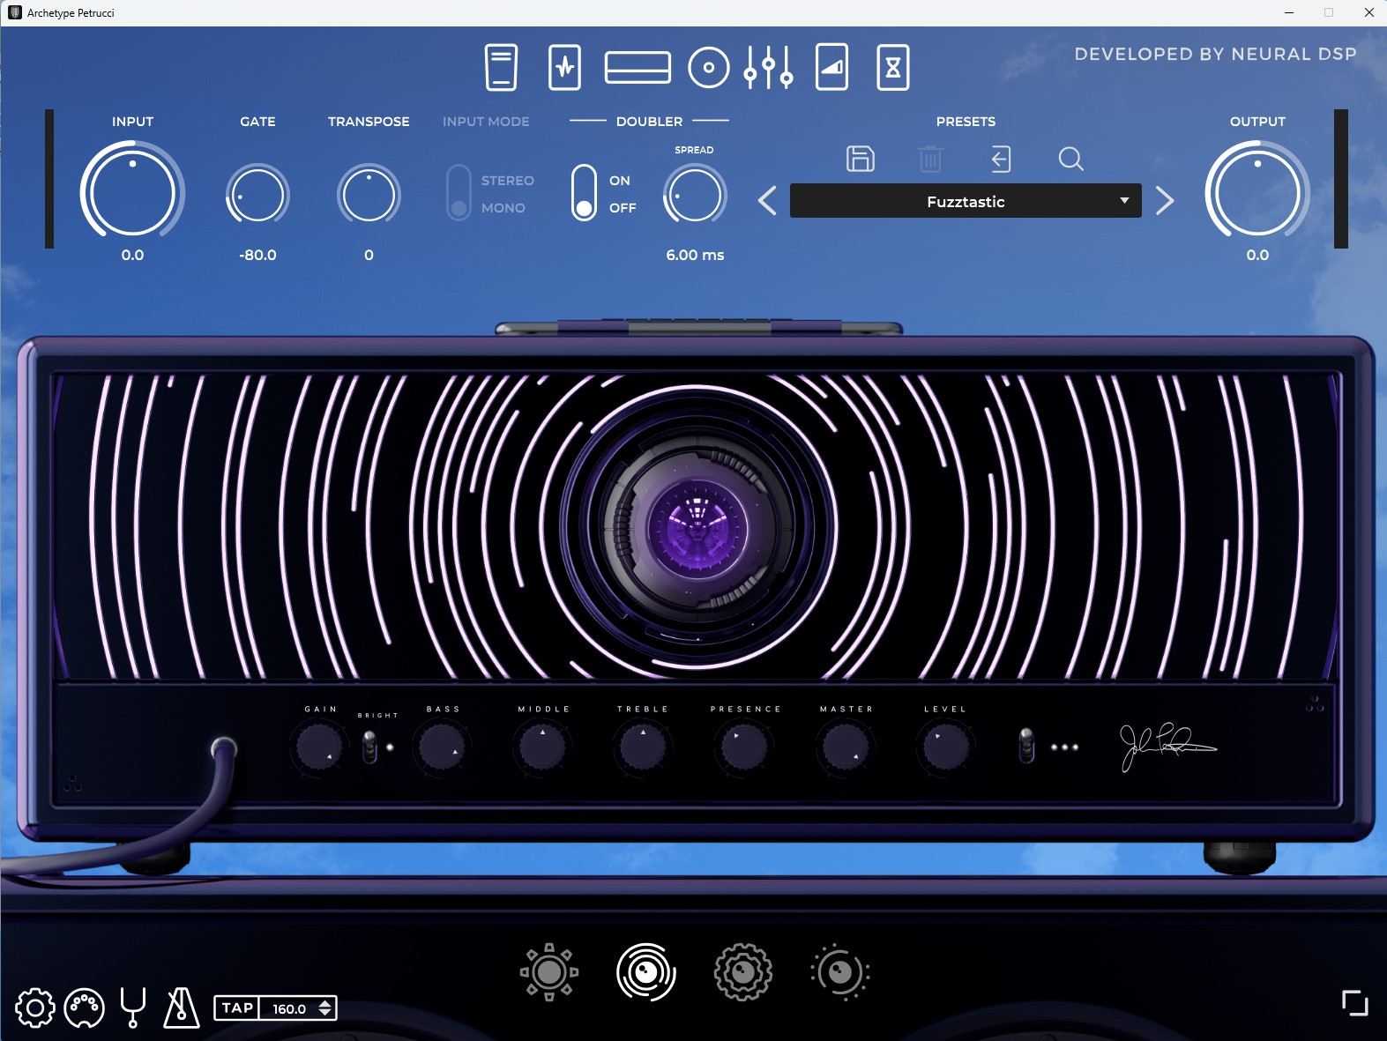The width and height of the screenshot is (1387, 1041).
Task: Minimize the Archetype Petrucci window
Action: coord(1289,12)
